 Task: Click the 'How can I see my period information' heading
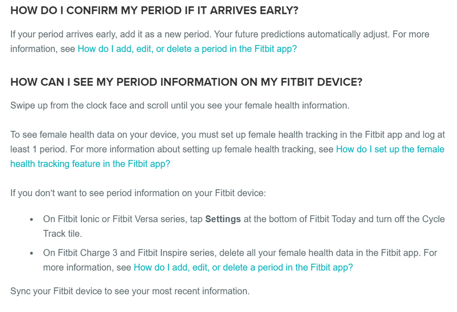pyautogui.click(x=186, y=82)
